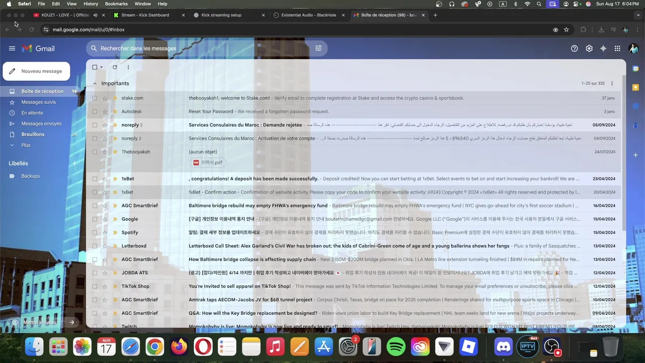645x363 pixels.
Task: Star the Autodesk email
Action: point(105,111)
